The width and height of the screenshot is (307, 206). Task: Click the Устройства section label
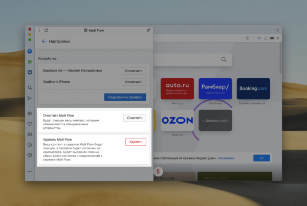(x=47, y=58)
